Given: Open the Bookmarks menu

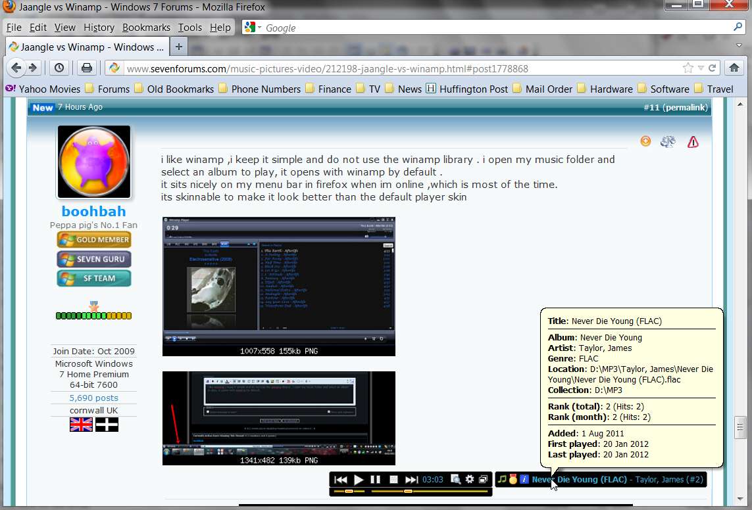Looking at the screenshot, I should (146, 28).
